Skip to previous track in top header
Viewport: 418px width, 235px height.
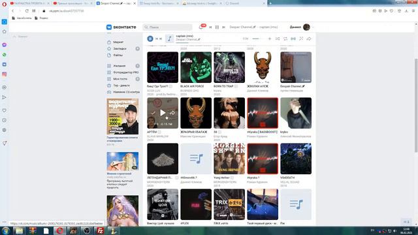210,27
